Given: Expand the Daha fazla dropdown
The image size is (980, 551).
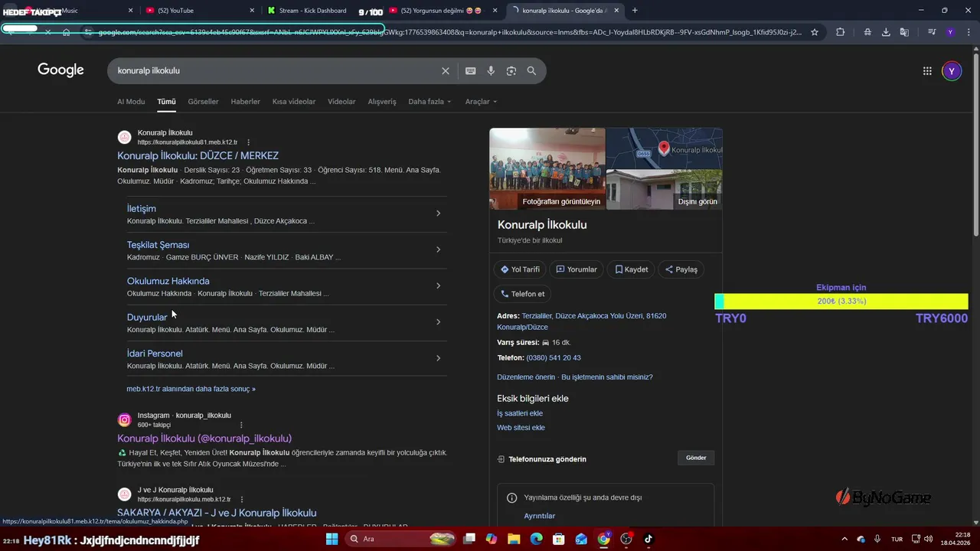Looking at the screenshot, I should coord(430,102).
